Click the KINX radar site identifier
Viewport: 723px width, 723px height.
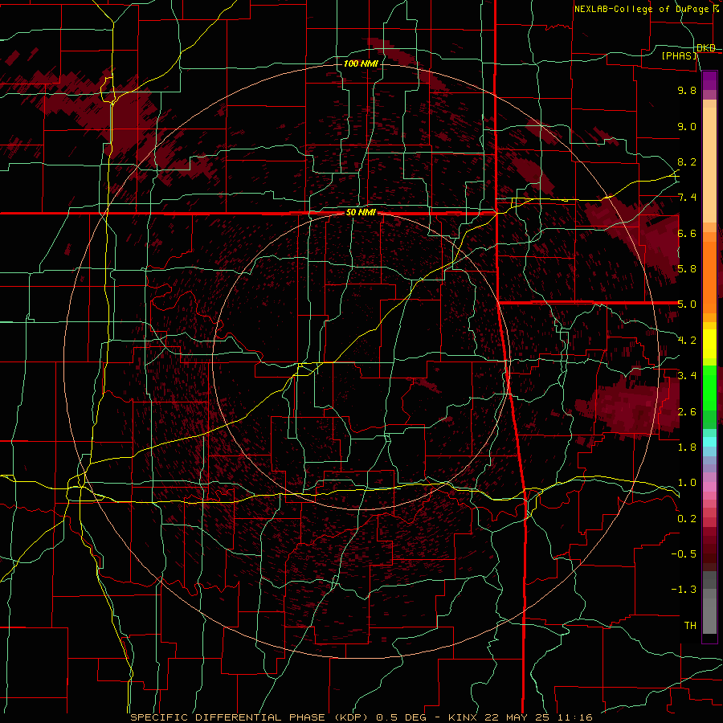464,717
